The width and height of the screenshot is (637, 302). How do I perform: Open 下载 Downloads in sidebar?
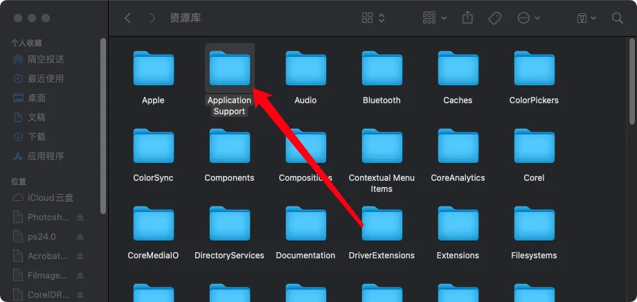point(37,136)
